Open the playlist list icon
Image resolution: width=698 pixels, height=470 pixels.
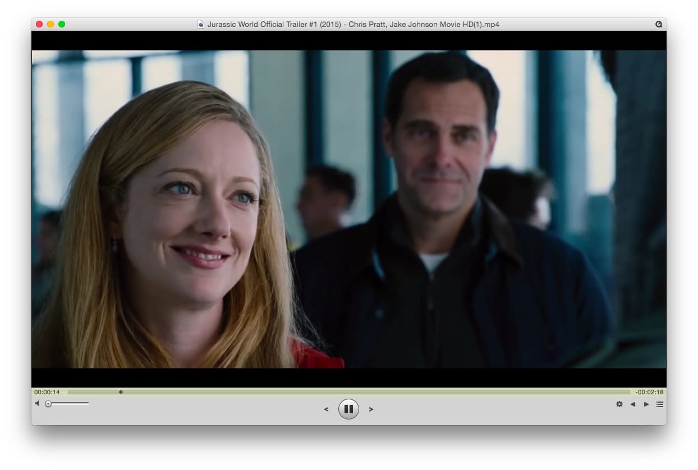coord(660,404)
